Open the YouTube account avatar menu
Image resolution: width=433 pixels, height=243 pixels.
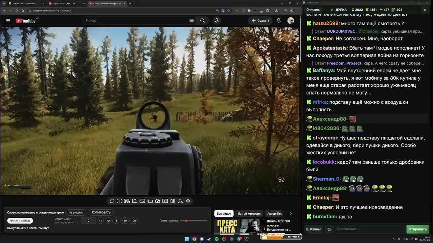pos(291,21)
